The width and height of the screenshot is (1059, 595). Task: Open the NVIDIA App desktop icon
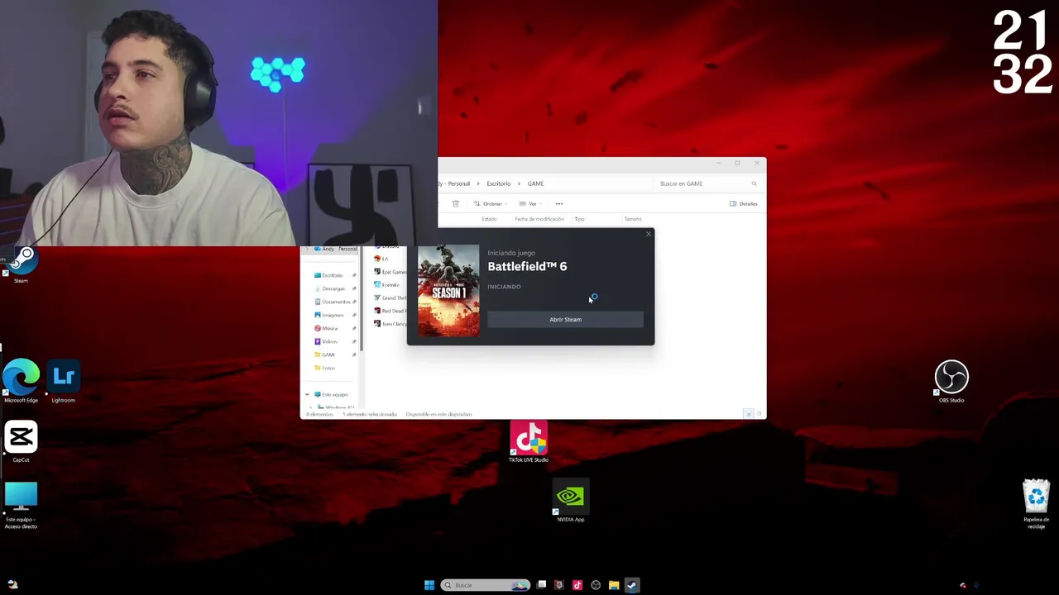[x=570, y=501]
